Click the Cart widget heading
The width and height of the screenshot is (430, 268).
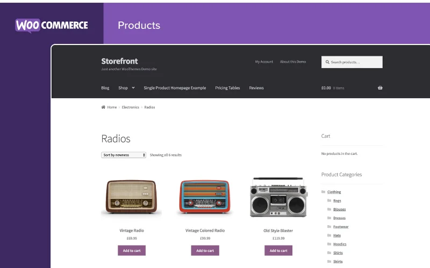pos(326,136)
